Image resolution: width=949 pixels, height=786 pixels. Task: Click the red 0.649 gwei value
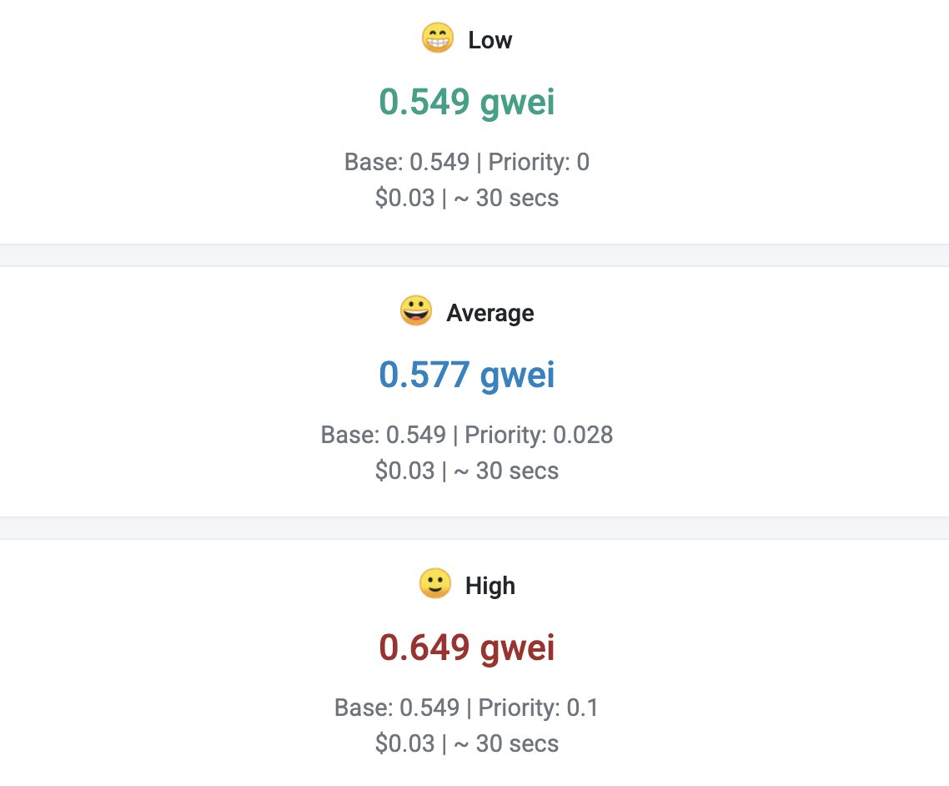(467, 647)
